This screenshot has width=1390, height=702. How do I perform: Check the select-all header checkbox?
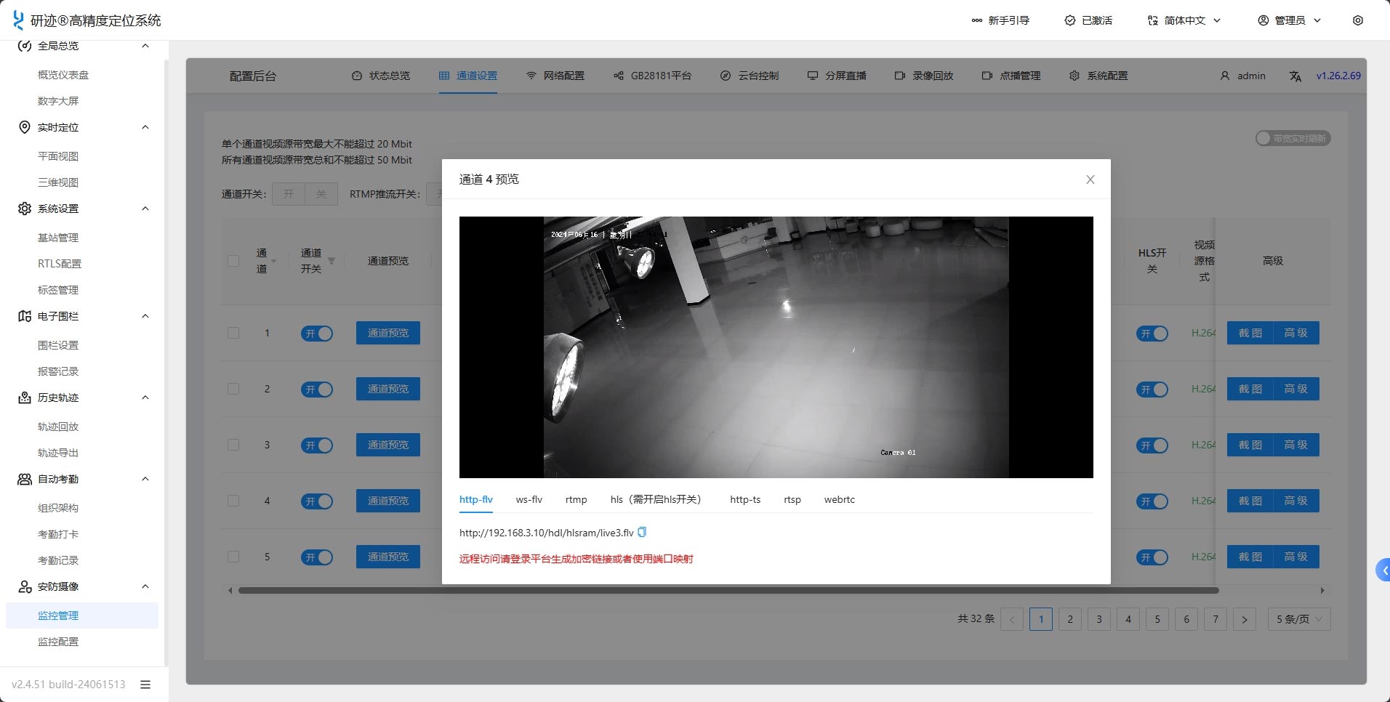coord(233,261)
